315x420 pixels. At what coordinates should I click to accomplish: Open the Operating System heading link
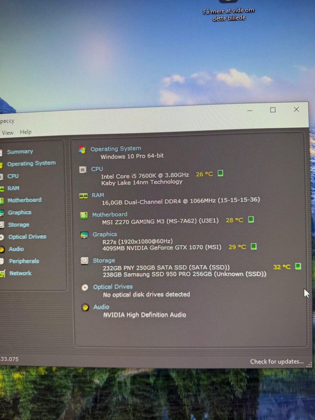click(x=116, y=149)
